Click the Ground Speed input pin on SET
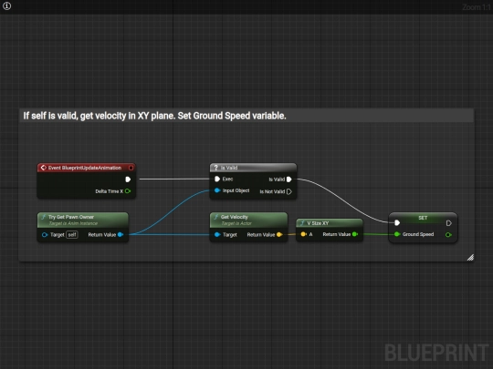The image size is (493, 369). pos(397,234)
